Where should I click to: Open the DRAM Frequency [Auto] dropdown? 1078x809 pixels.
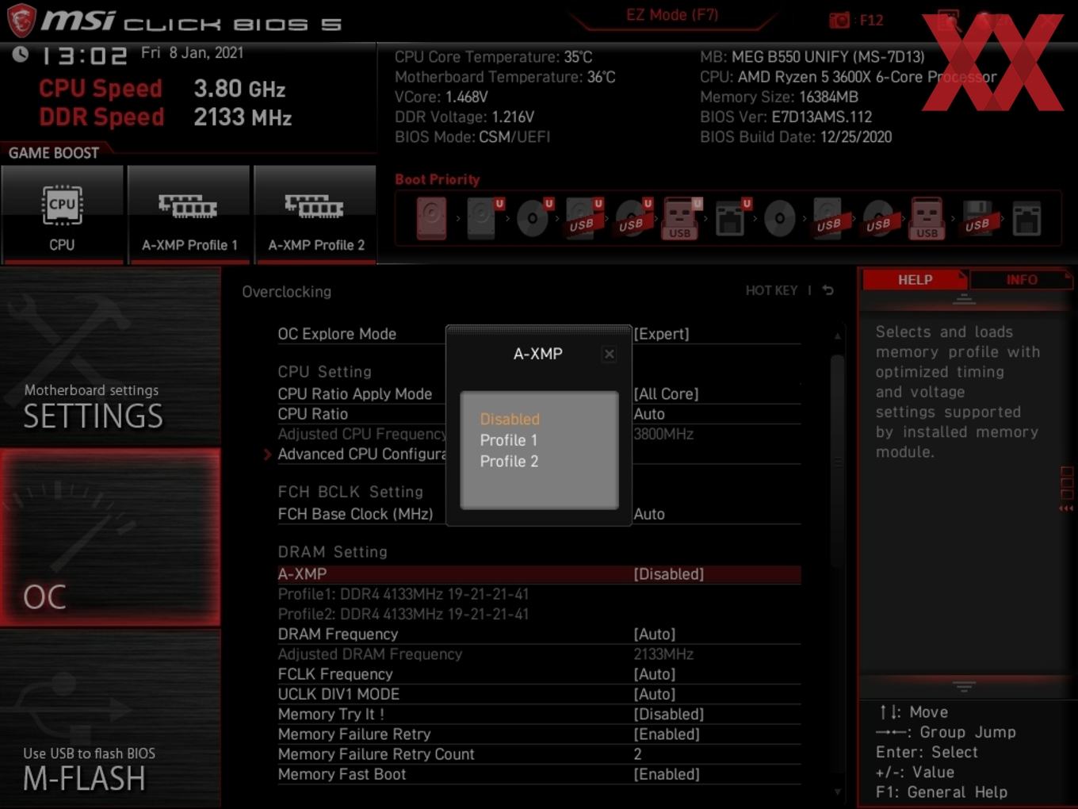(x=655, y=634)
